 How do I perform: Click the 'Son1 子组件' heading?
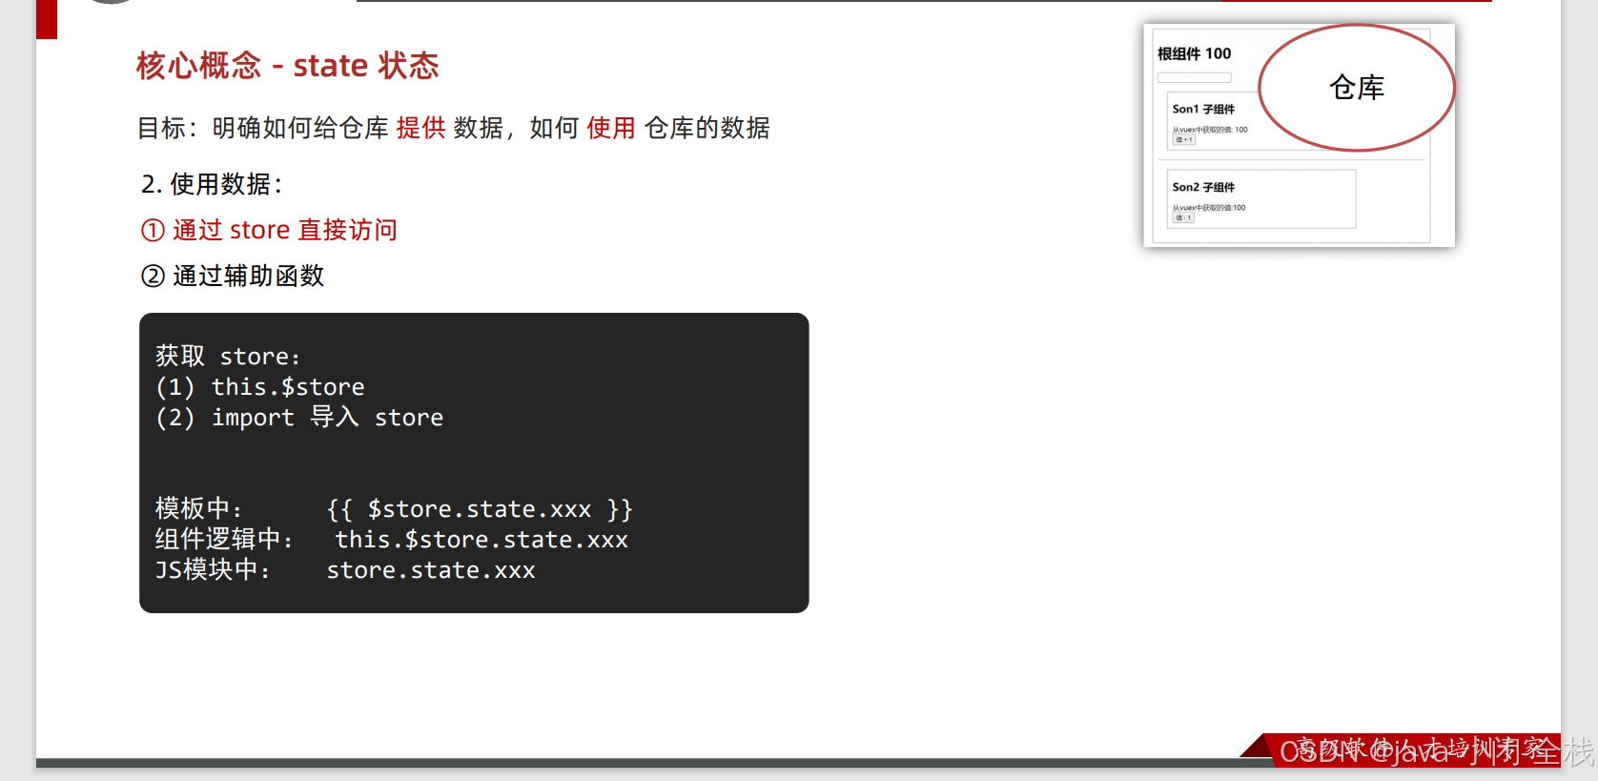(x=1203, y=109)
